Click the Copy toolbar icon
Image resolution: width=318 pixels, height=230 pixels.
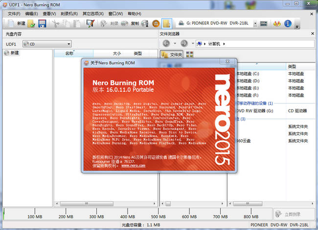[x=66, y=23]
